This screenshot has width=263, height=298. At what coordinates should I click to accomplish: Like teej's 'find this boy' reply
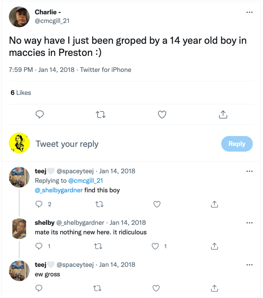pyautogui.click(x=157, y=204)
